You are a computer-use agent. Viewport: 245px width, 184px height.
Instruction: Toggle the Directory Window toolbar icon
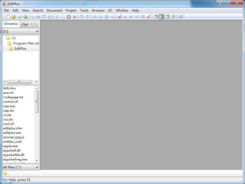[162, 17]
